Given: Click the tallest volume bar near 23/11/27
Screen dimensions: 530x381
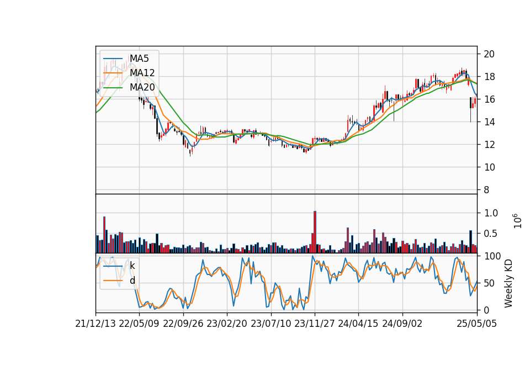Looking at the screenshot, I should (x=315, y=232).
